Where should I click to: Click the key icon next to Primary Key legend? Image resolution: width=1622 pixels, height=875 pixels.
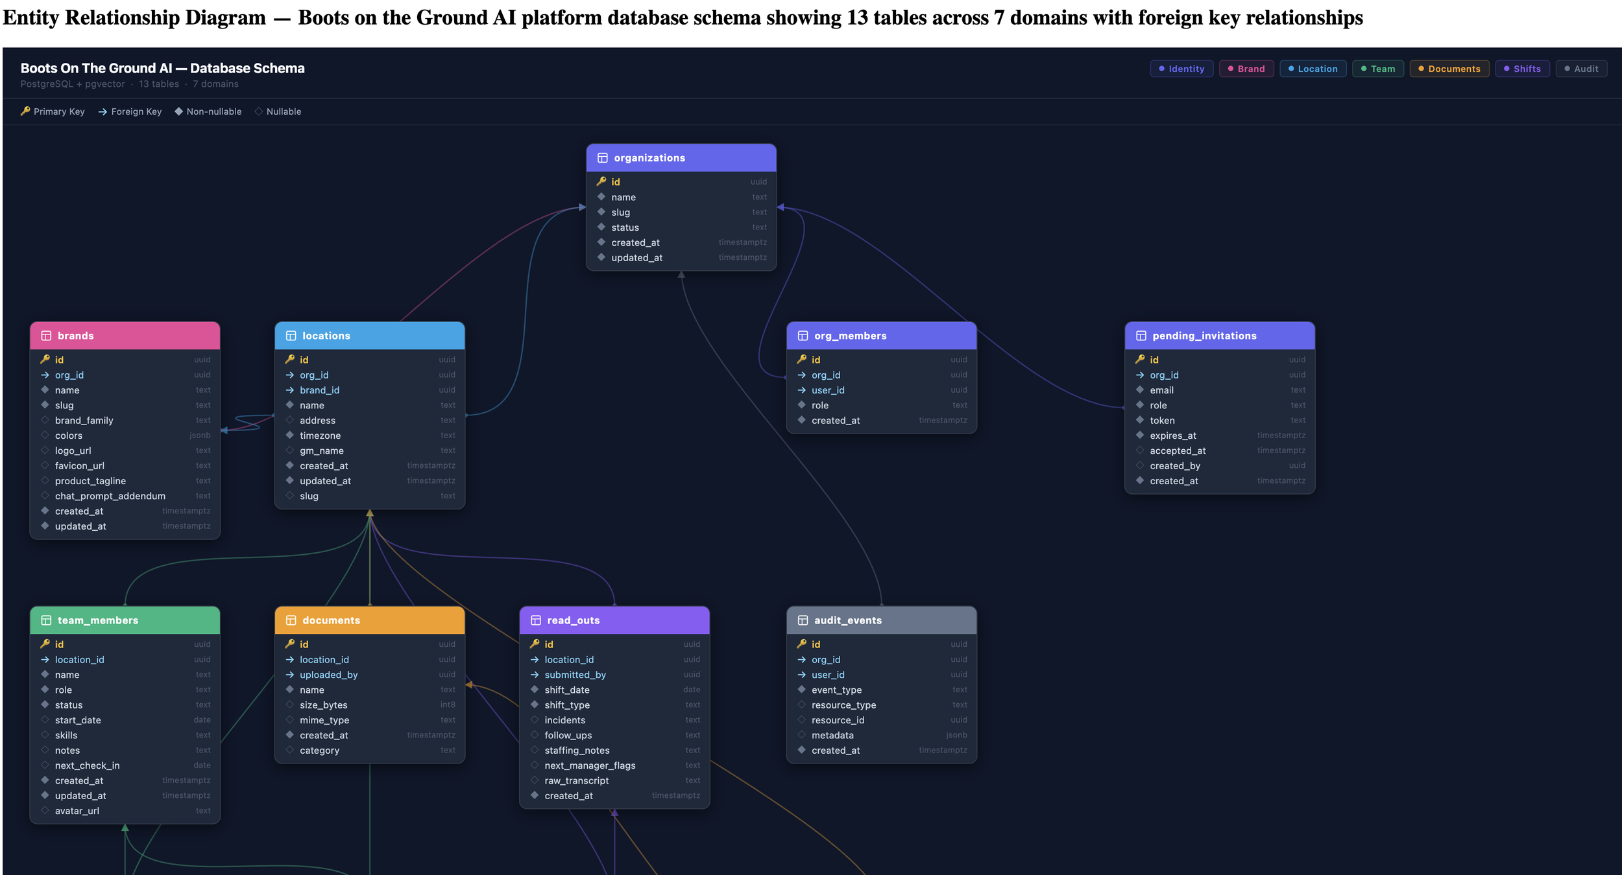click(x=25, y=111)
